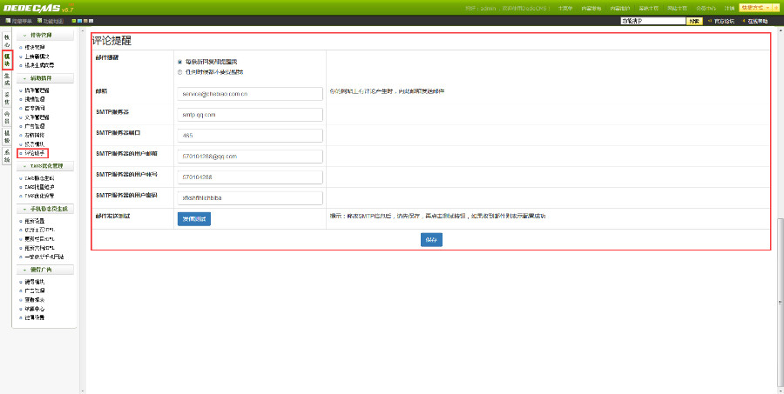The height and width of the screenshot is (394, 784).
Task: Click the email field containing service@ address
Action: pyautogui.click(x=250, y=94)
